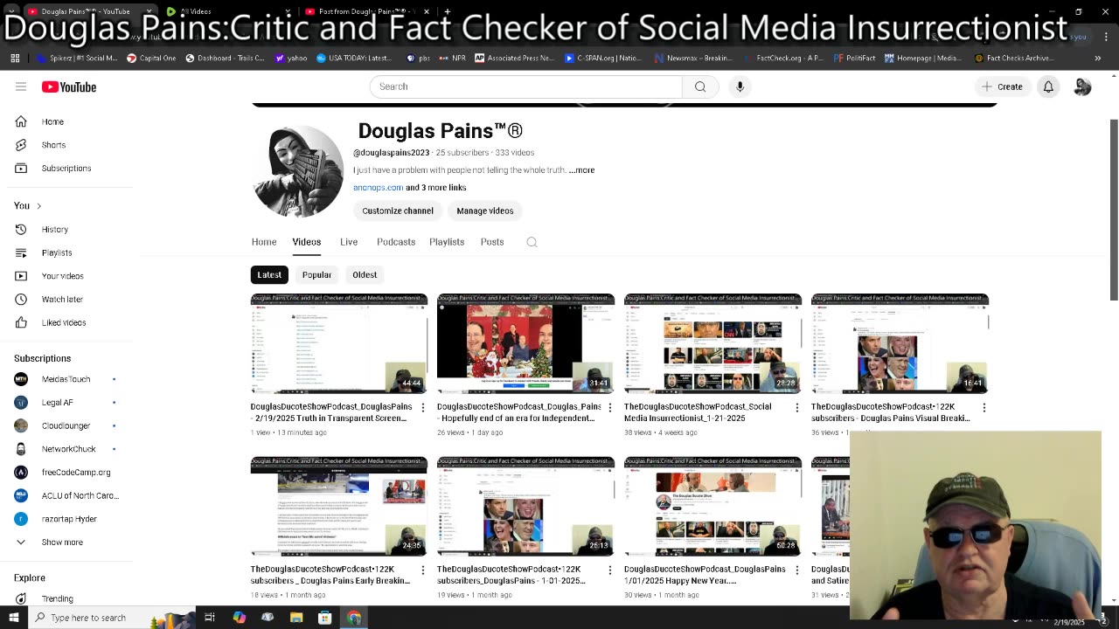1119x629 pixels.
Task: Switch to the channel Home tab
Action: coord(264,242)
